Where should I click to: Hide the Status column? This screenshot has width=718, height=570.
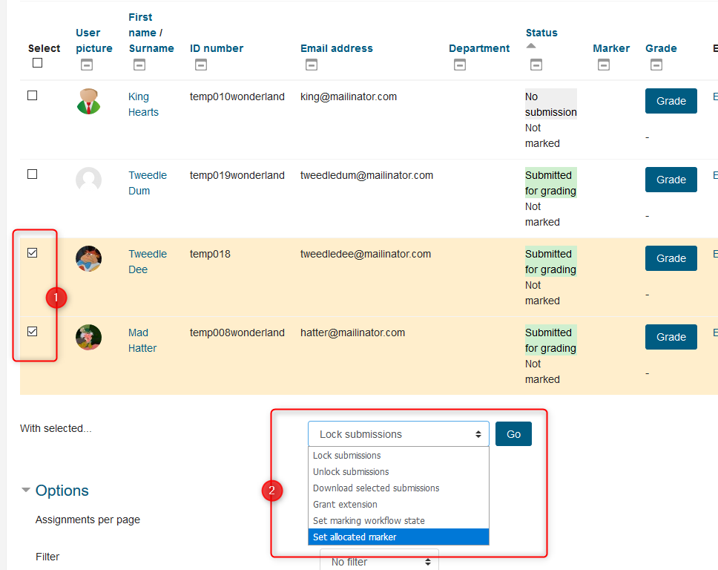536,65
